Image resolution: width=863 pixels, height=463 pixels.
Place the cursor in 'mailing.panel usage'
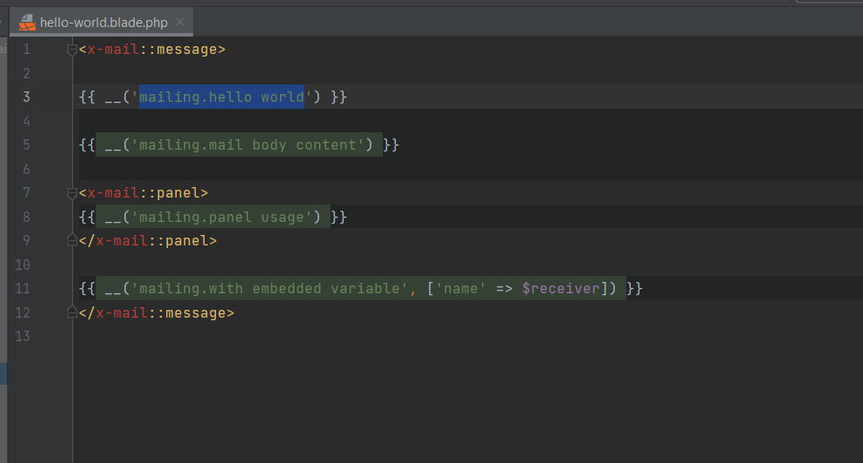point(222,217)
